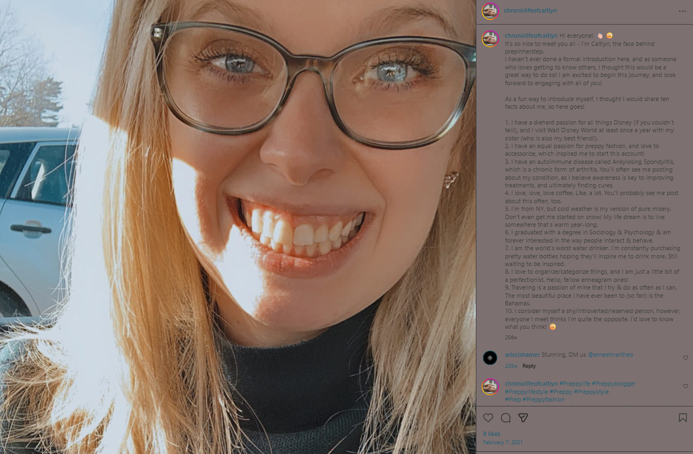
Task: Open ariccishamer's black profile avatar
Action: click(x=490, y=358)
